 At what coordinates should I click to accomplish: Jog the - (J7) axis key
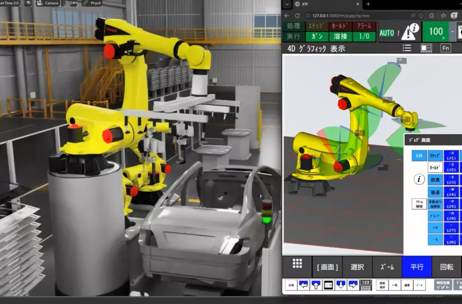click(x=451, y=227)
